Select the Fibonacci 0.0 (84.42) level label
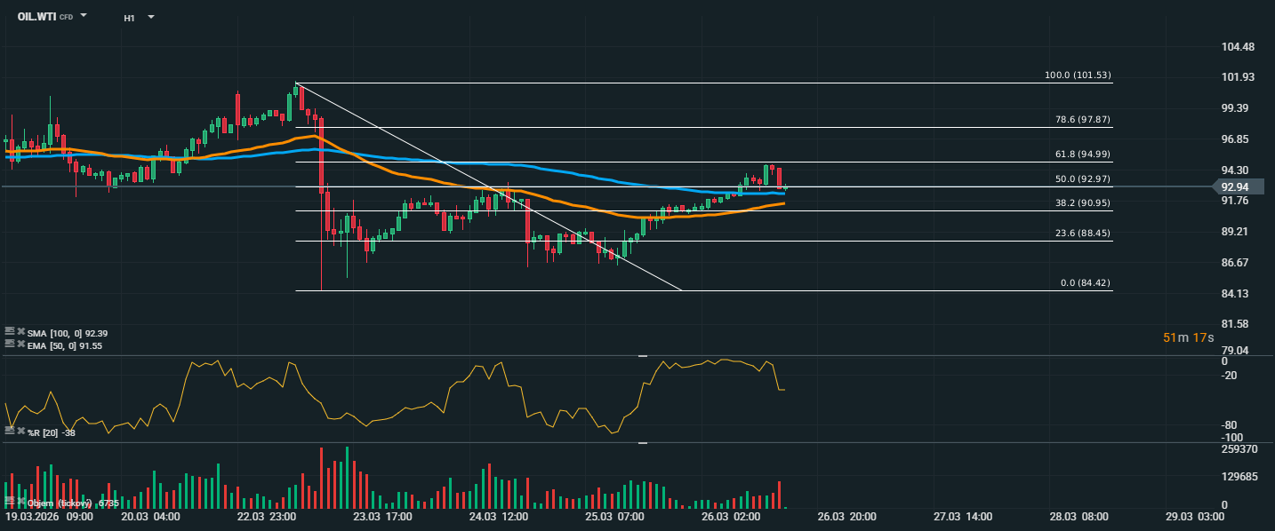The image size is (1275, 531). 1085,283
